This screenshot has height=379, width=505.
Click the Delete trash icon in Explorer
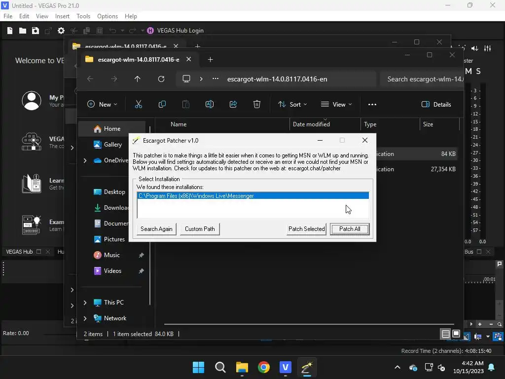coord(256,105)
